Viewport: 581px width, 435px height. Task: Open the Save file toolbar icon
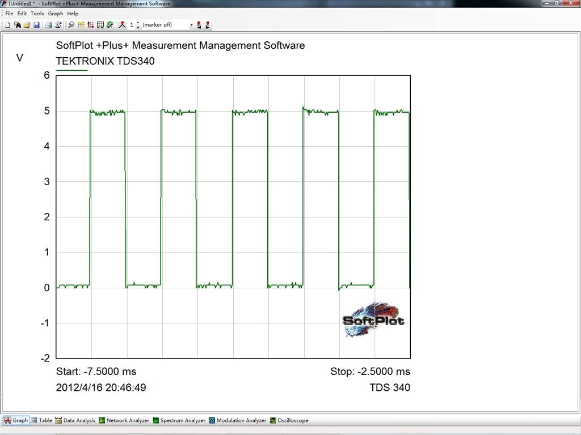pyautogui.click(x=36, y=25)
